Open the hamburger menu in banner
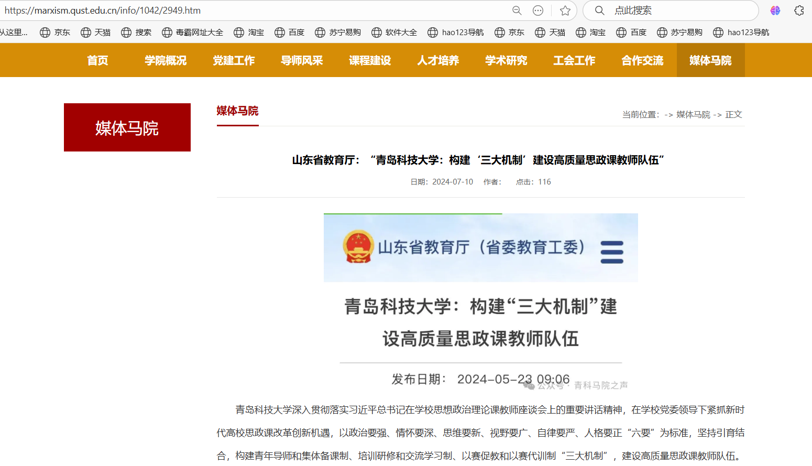 click(612, 252)
